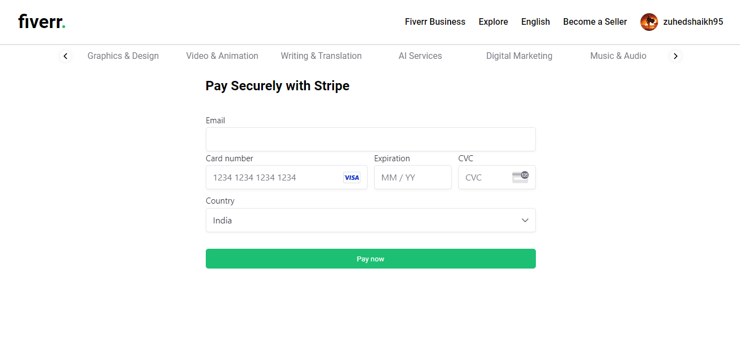The width and height of the screenshot is (740, 350).
Task: Click the left category arrow
Action: (x=65, y=56)
